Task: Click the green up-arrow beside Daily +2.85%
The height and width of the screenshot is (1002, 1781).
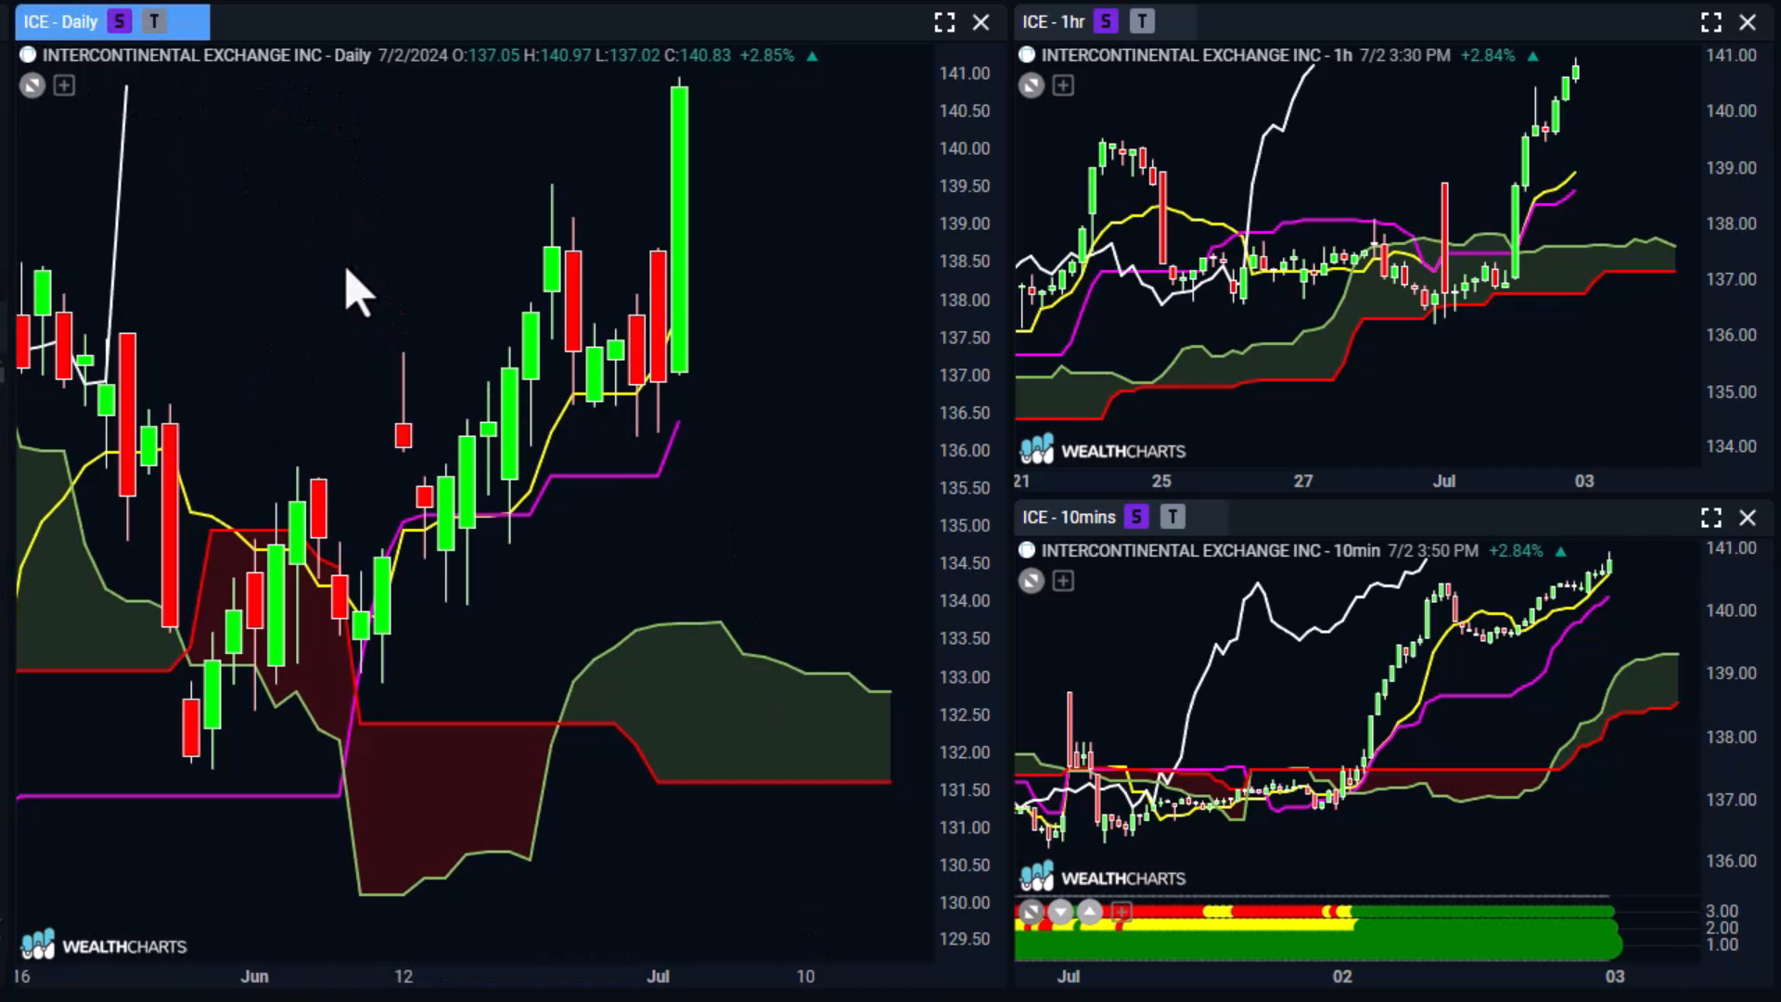Action: [x=813, y=56]
